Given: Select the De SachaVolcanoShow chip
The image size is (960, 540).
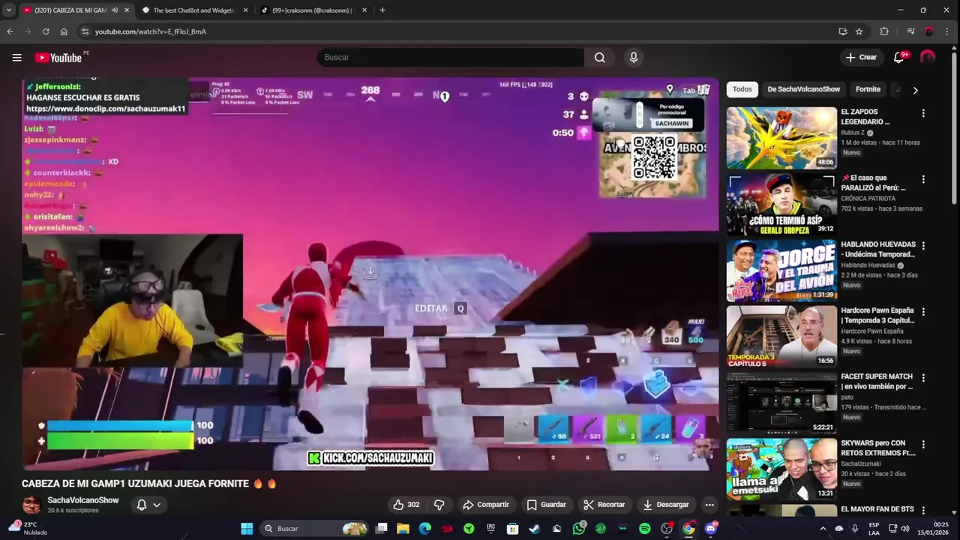Looking at the screenshot, I should pos(803,89).
